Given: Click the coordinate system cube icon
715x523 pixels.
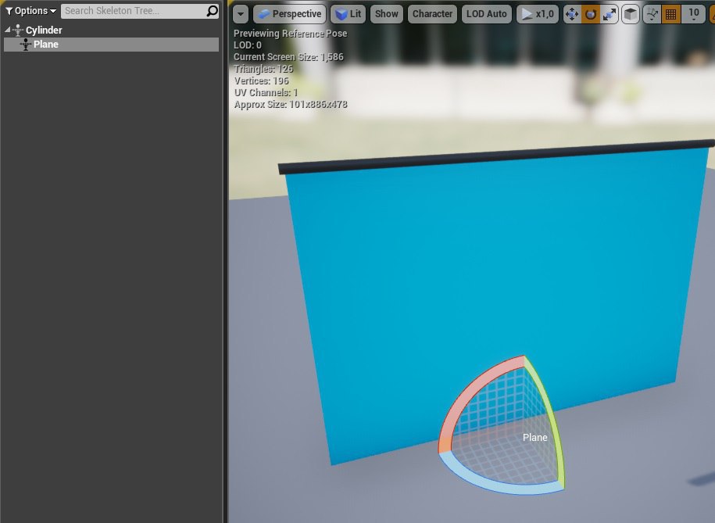Looking at the screenshot, I should click(631, 14).
